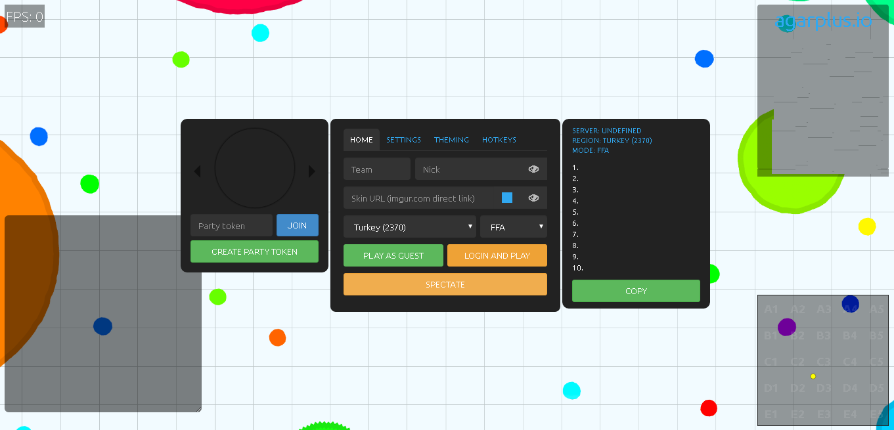This screenshot has height=430, width=894.
Task: Click PLAY AS GUEST button
Action: click(393, 255)
